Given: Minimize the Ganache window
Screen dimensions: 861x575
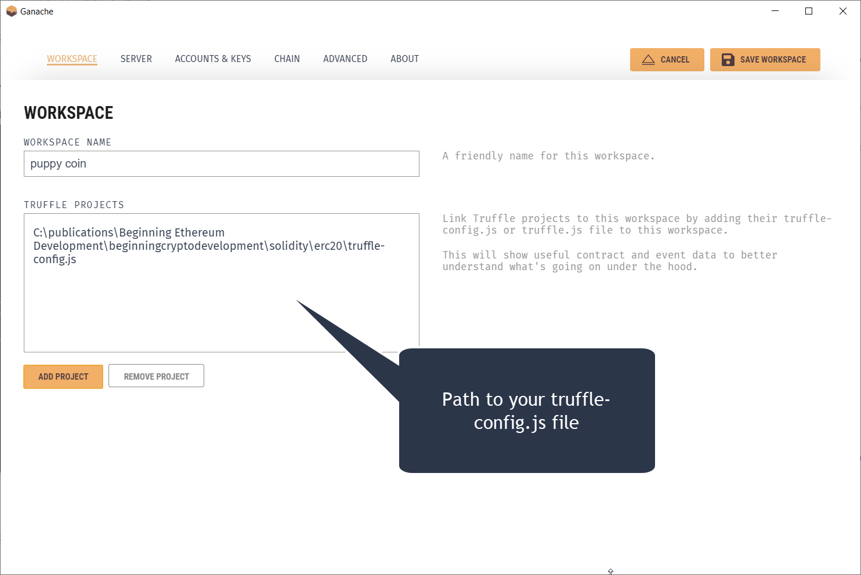Looking at the screenshot, I should click(x=775, y=12).
